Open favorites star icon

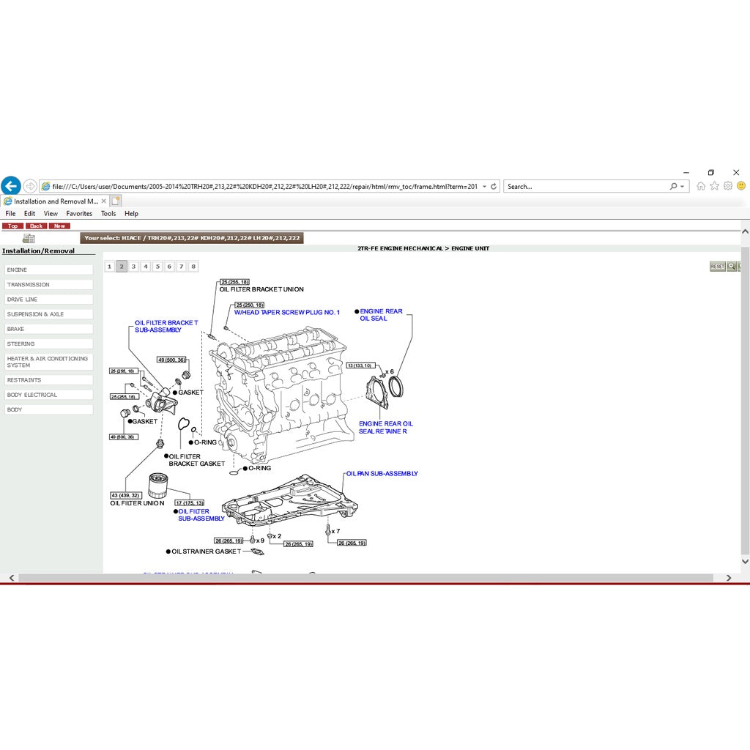(x=714, y=186)
